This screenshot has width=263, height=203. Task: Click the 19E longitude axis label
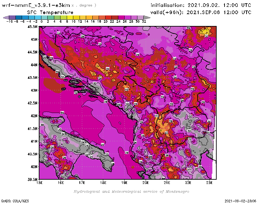click(x=125, y=183)
